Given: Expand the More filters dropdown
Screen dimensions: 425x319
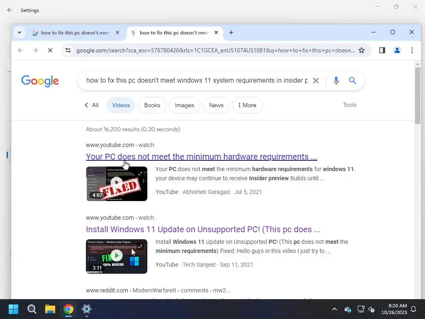Looking at the screenshot, I should (247, 105).
